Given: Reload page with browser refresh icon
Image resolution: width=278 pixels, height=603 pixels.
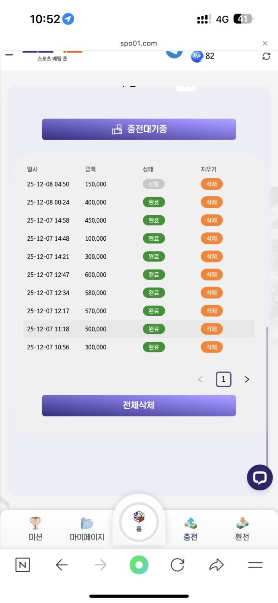Looking at the screenshot, I should (177, 565).
